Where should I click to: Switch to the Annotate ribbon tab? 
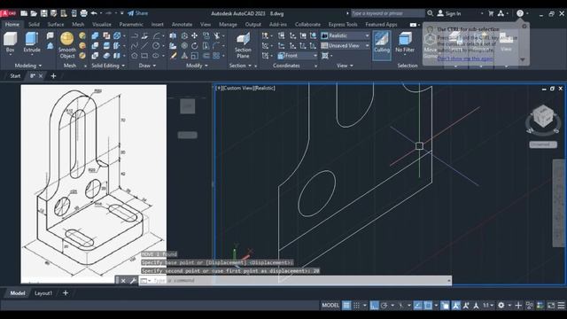tap(182, 24)
